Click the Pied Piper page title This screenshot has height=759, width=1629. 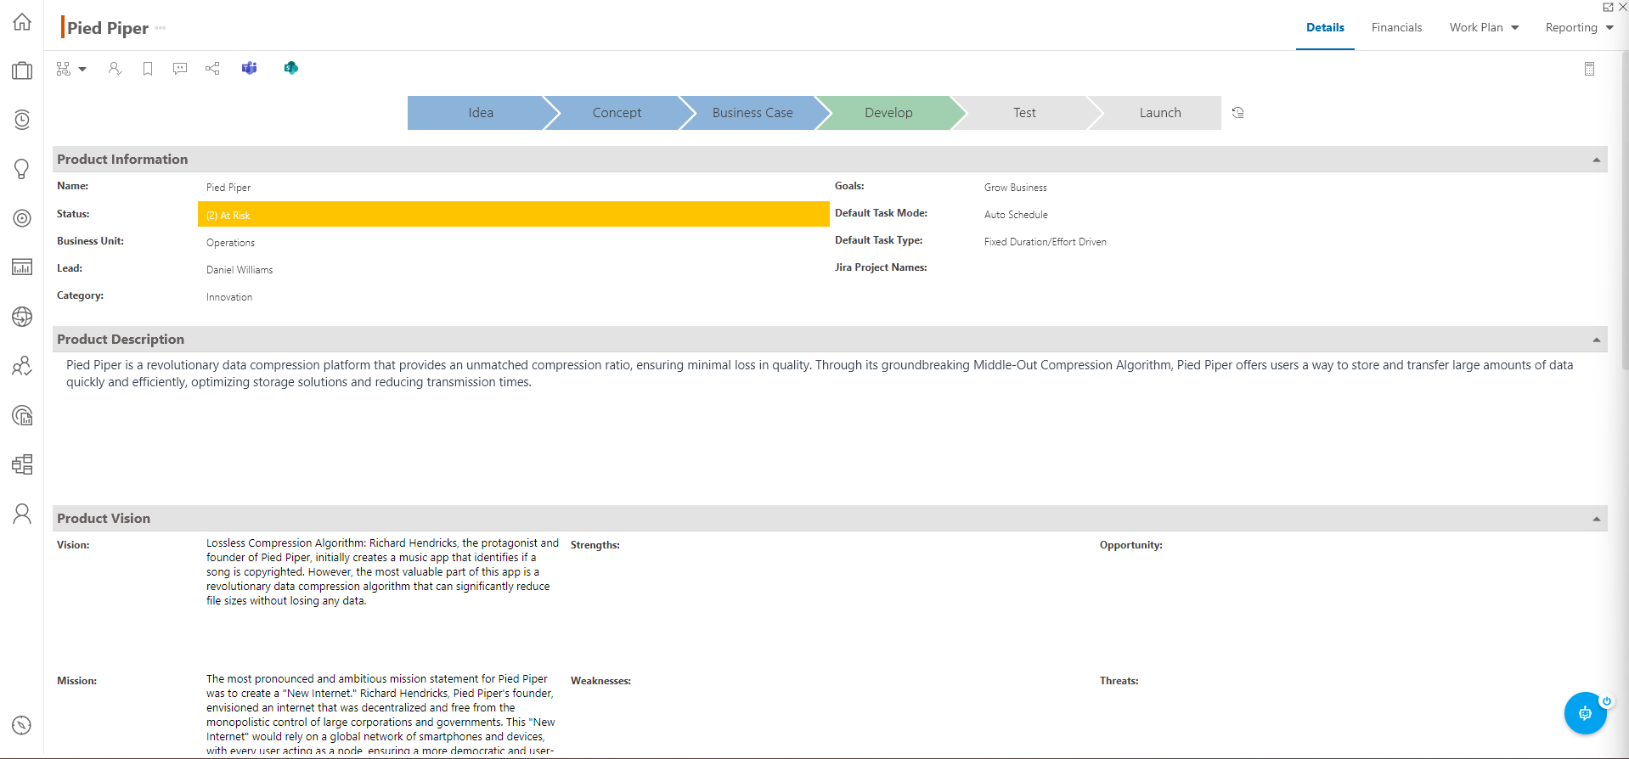(108, 28)
